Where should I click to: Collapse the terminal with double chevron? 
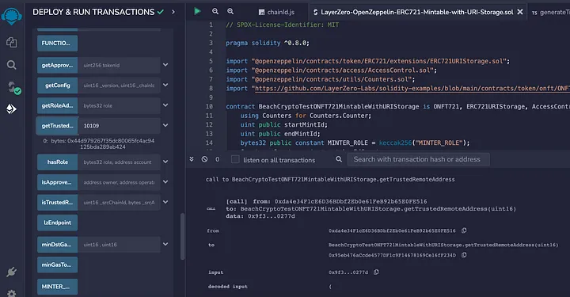point(192,159)
